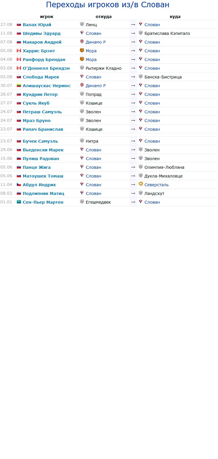This screenshot has height=459, width=218.
Task: Click the Canadian flag beside Ранфорд Брендан
Action: pos(19,59)
